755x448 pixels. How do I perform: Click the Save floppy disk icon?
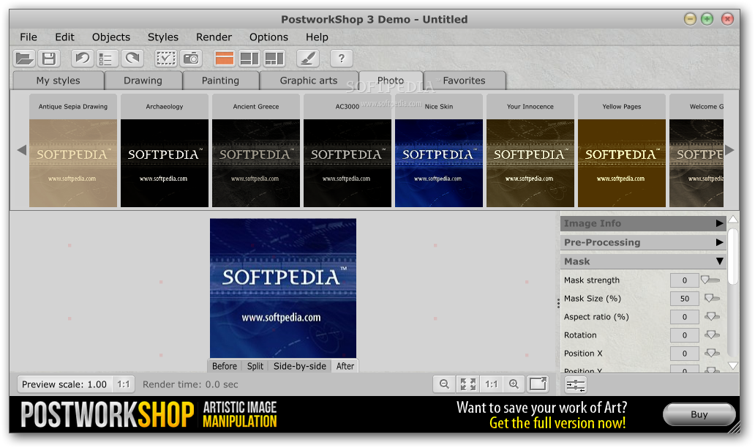[x=48, y=59]
